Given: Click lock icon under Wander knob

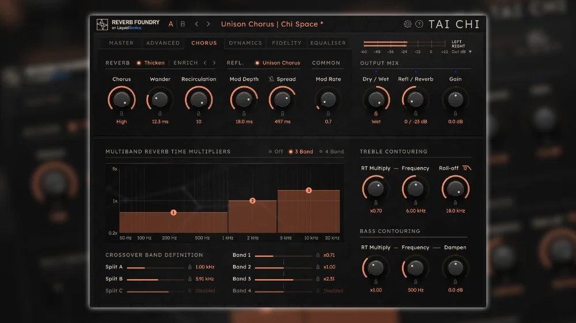Looking at the screenshot, I should tap(160, 113).
